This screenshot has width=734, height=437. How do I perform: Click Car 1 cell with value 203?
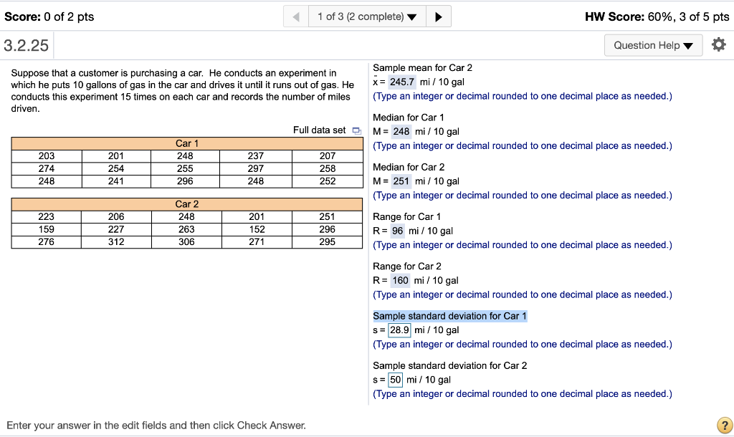[47, 155]
